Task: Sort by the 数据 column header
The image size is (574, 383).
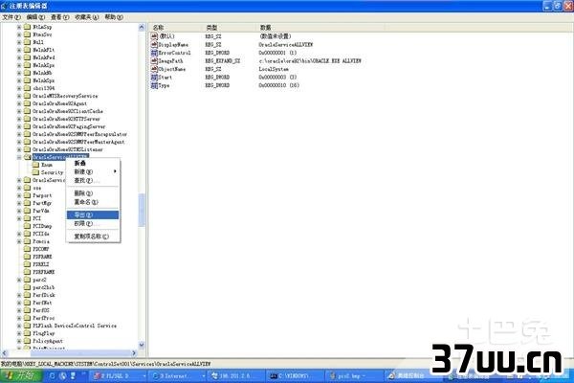Action: (x=320, y=28)
